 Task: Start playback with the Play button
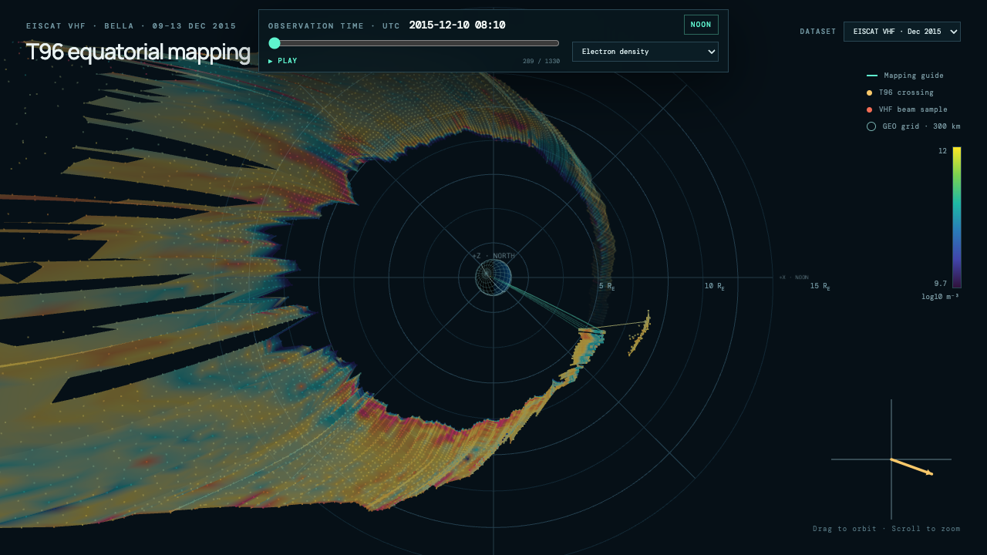283,61
